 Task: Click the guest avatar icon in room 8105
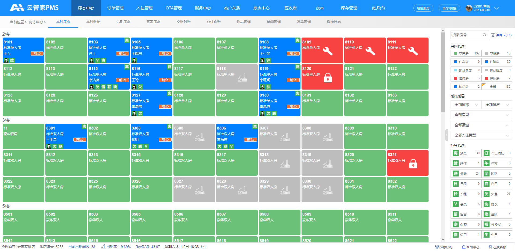point(134,60)
